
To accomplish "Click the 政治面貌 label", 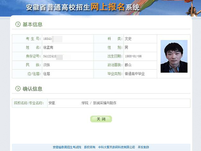I will pyautogui.click(x=115, y=65).
